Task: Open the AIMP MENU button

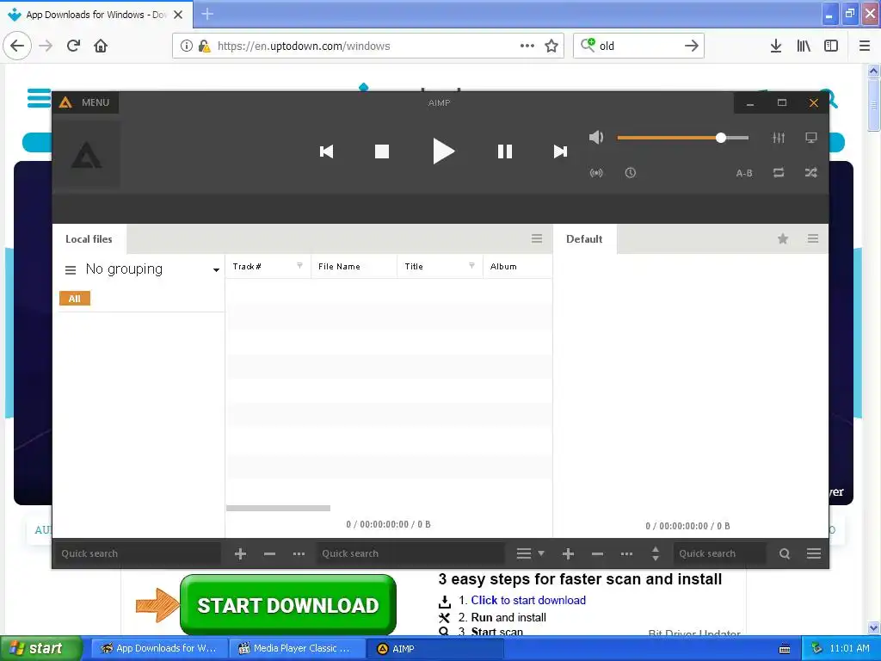Action: [x=85, y=102]
